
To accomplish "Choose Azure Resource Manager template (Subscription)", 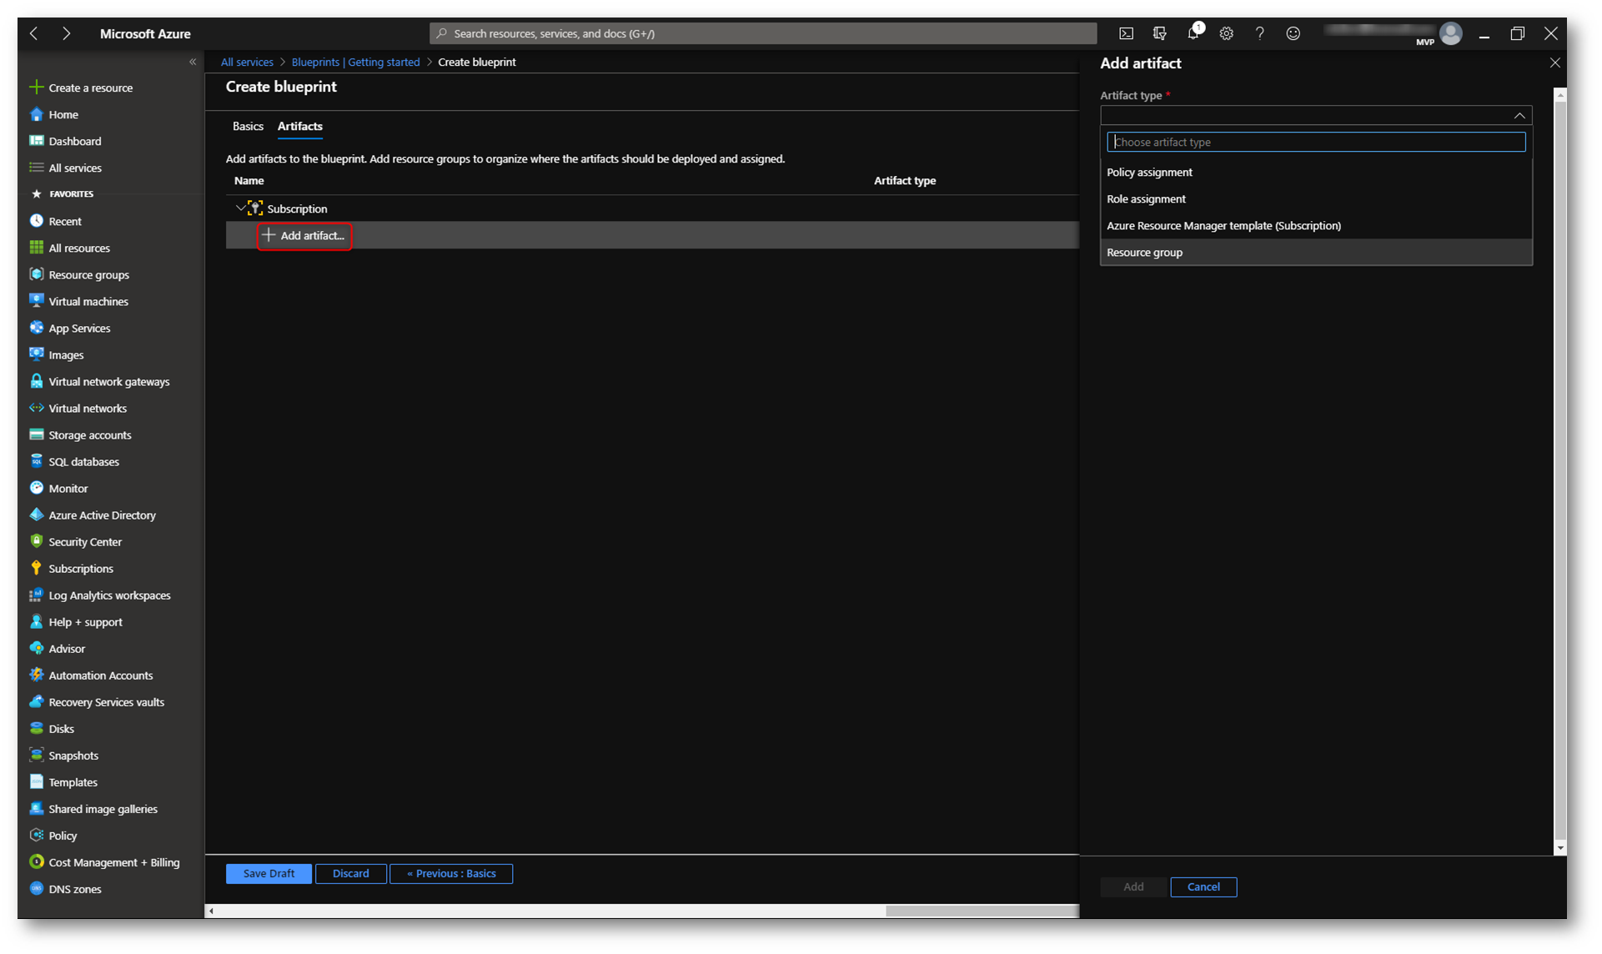I will pyautogui.click(x=1316, y=225).
